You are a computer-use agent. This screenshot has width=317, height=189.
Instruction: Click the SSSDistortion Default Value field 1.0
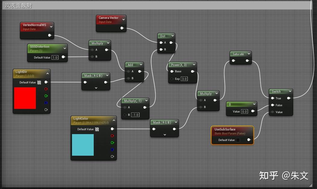tap(55, 57)
